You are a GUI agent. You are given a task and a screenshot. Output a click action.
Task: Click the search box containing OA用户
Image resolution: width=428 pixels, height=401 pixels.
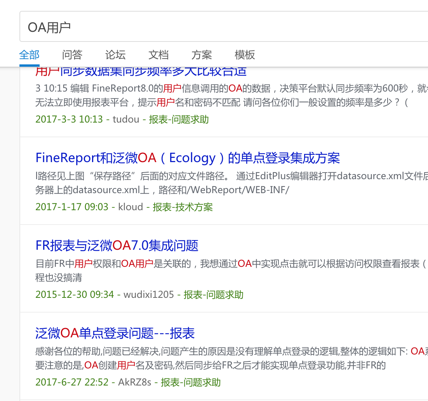coord(224,27)
